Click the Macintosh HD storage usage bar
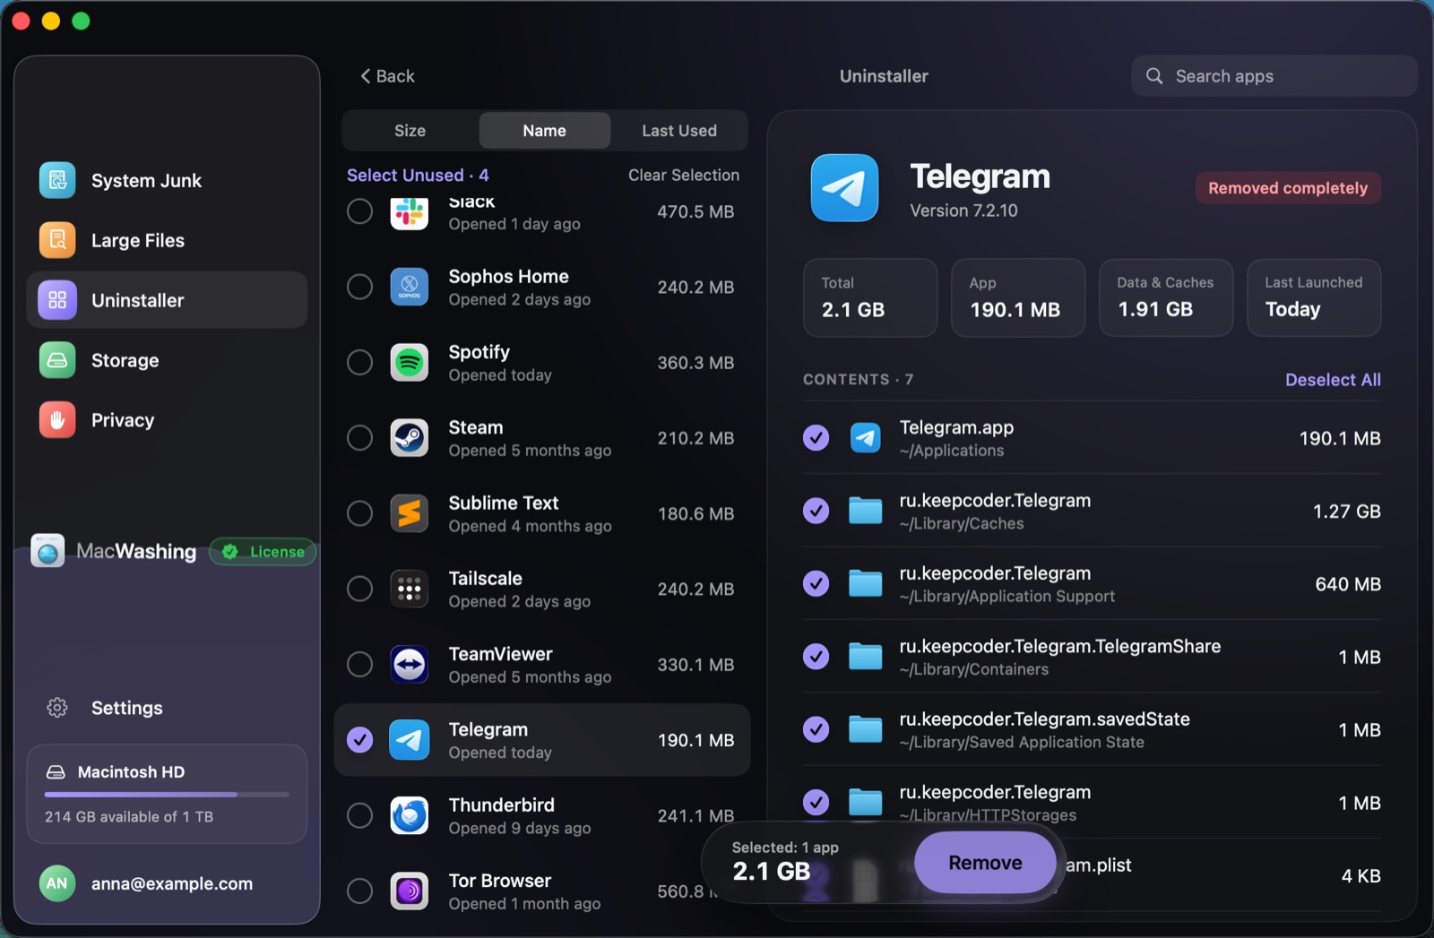Viewport: 1434px width, 938px height. tap(167, 795)
